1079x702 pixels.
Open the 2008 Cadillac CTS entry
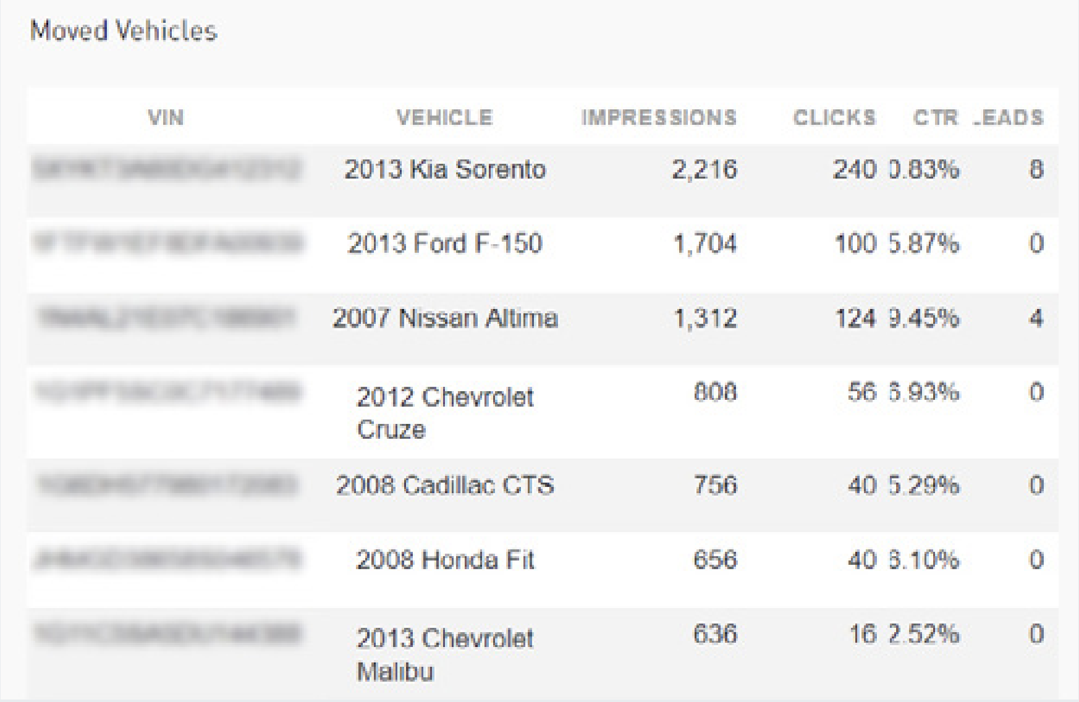[445, 485]
